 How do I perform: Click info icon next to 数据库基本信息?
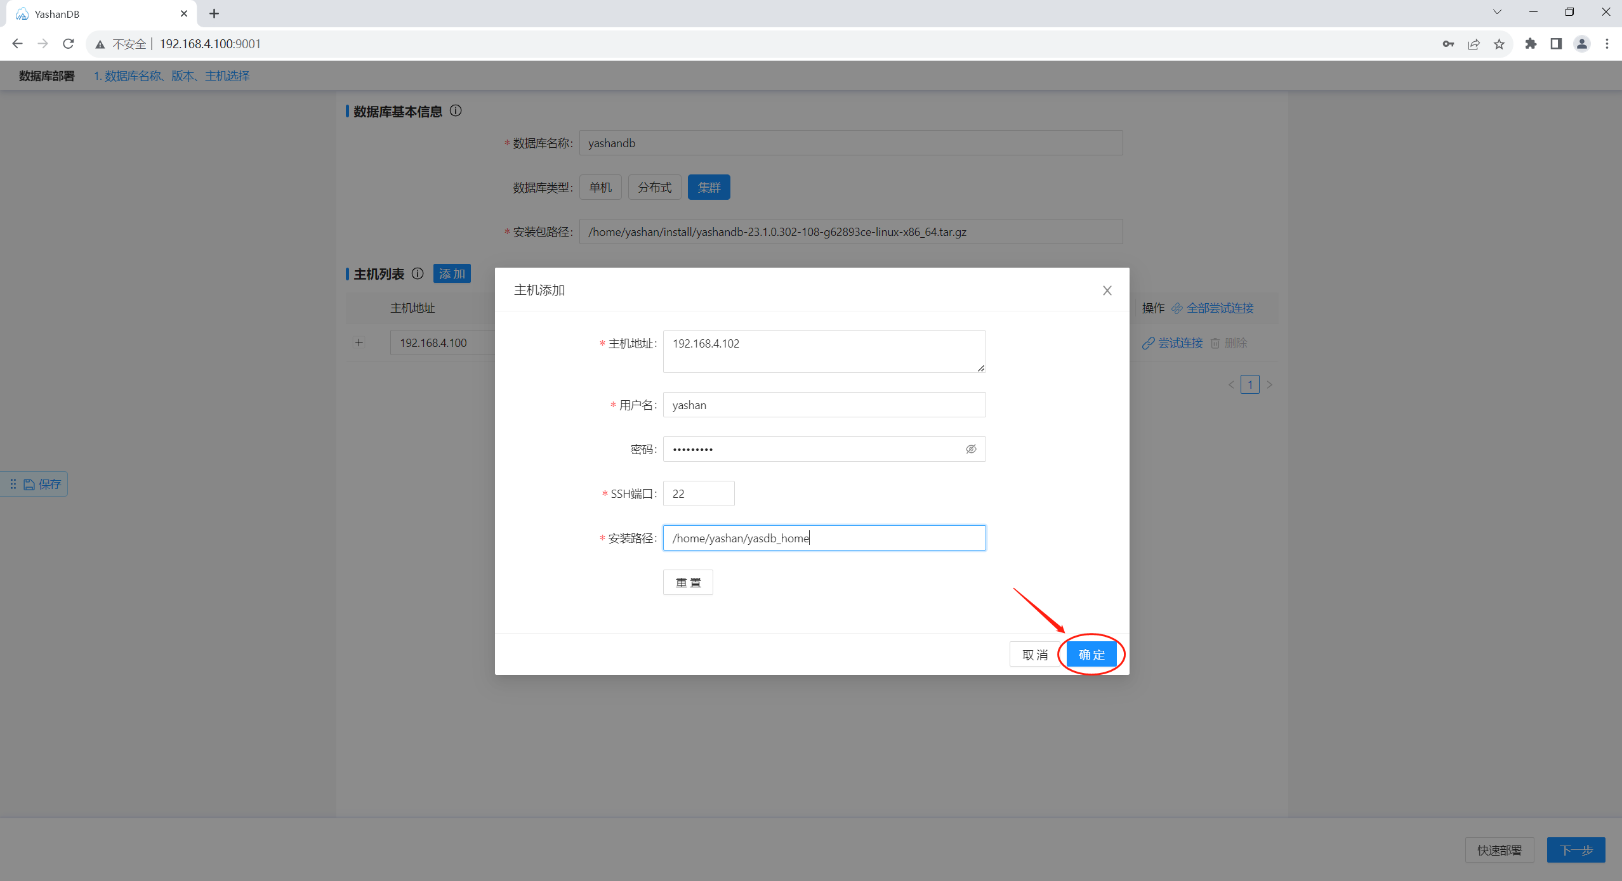click(x=456, y=111)
